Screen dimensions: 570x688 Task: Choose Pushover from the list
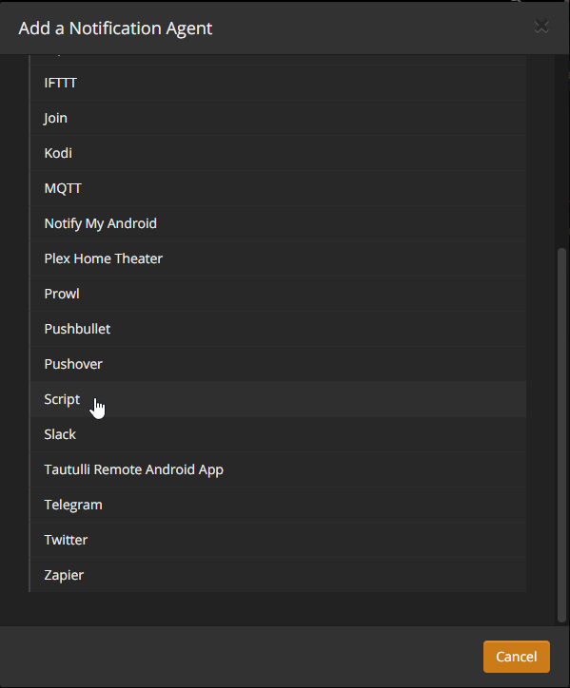[278, 364]
